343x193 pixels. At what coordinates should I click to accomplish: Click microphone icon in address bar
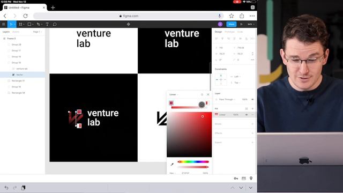pyautogui.click(x=219, y=16)
